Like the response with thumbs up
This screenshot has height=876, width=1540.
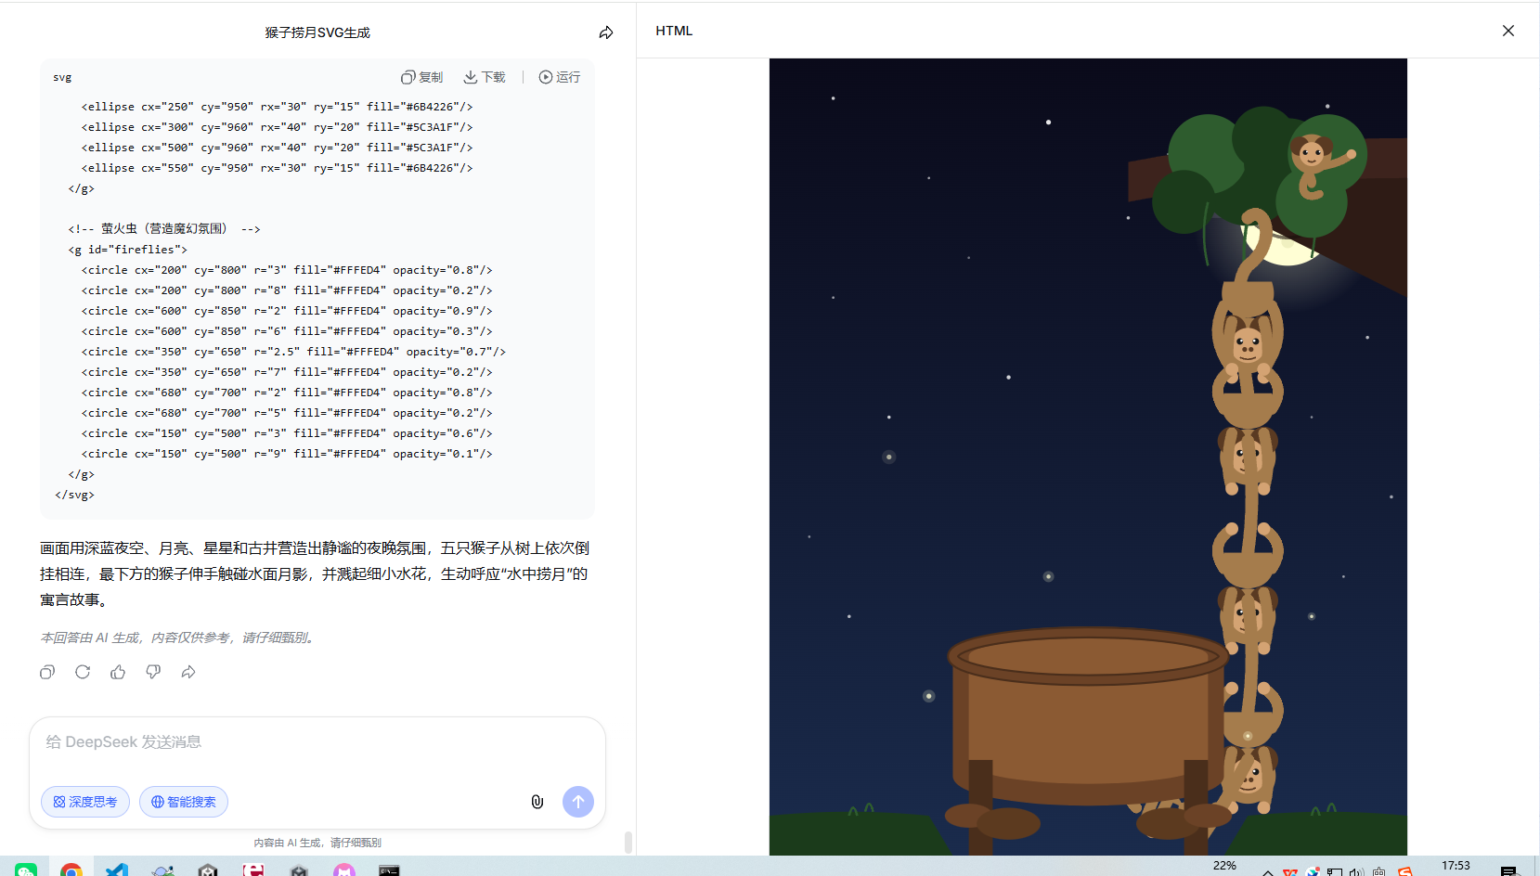[118, 672]
